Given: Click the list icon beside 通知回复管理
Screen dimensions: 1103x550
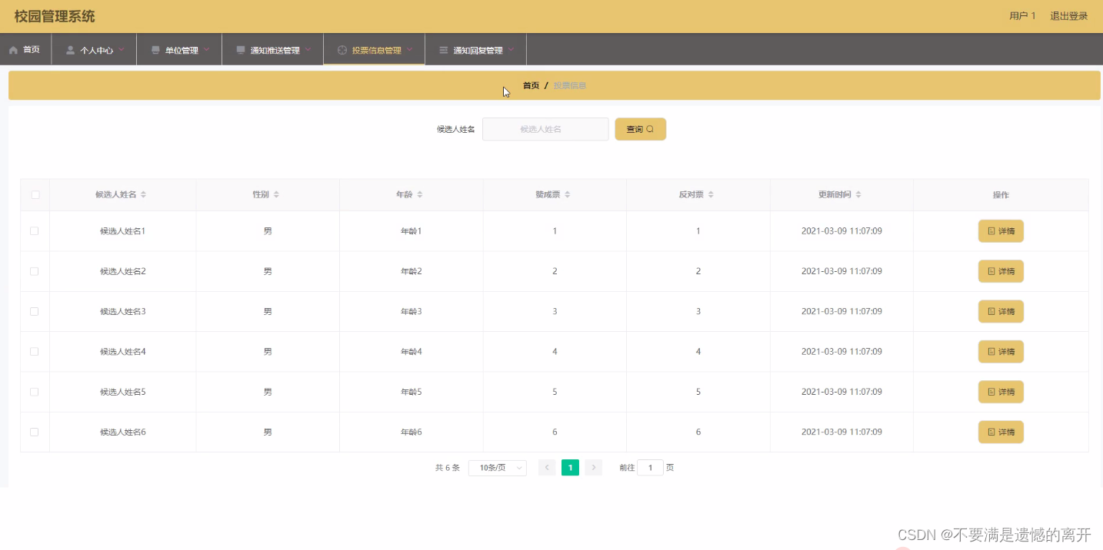Looking at the screenshot, I should coord(443,50).
